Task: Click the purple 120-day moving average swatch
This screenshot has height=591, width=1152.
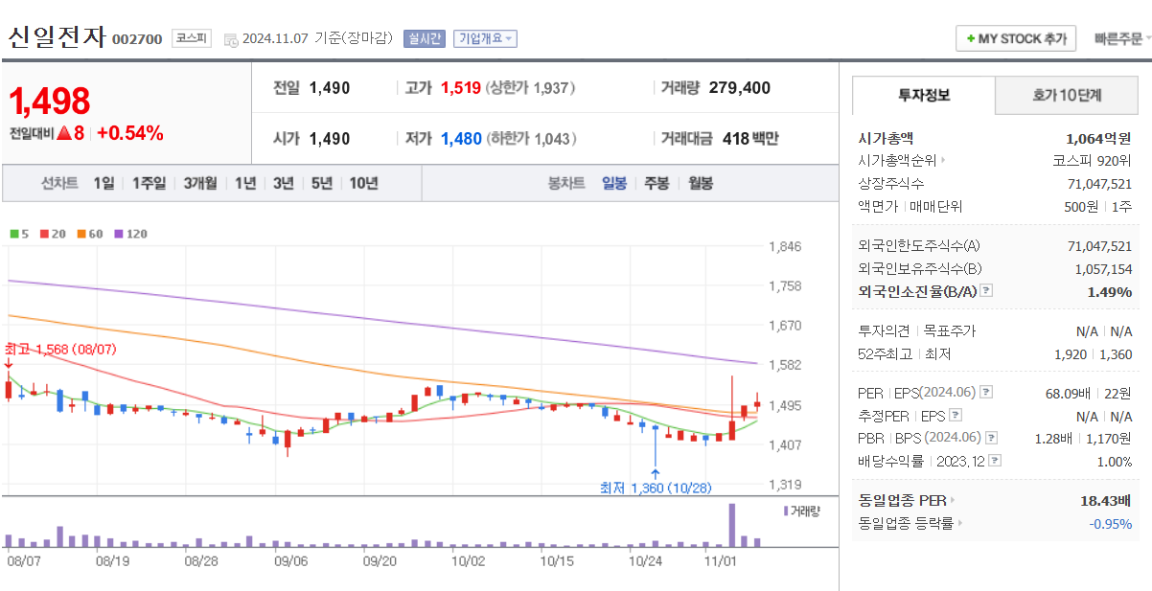Action: point(119,234)
